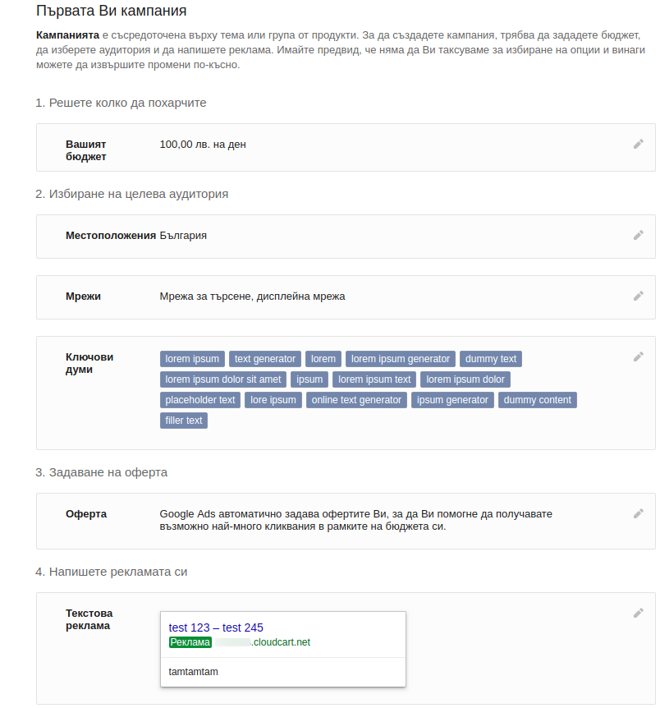Click the 'online text generator' chip
The width and height of the screenshot is (660, 708).
(x=356, y=400)
